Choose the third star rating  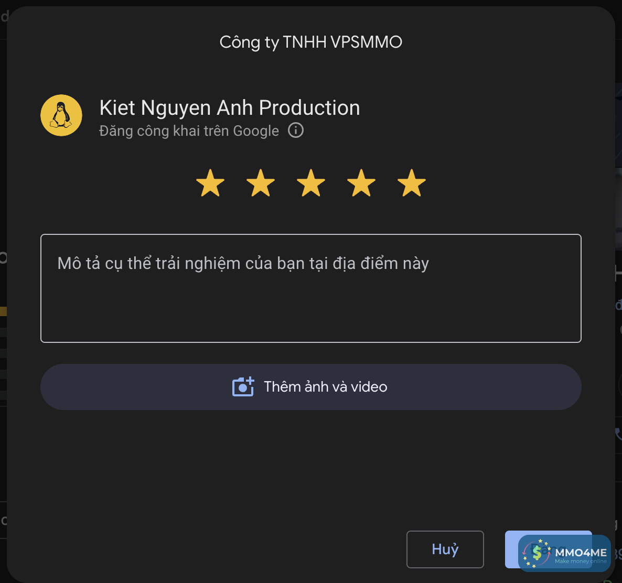click(x=311, y=183)
